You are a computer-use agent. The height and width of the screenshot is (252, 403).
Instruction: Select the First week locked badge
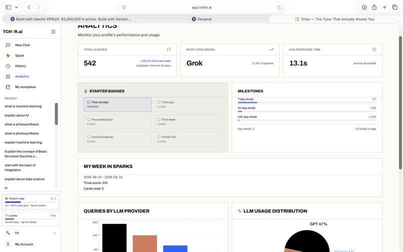(x=188, y=121)
